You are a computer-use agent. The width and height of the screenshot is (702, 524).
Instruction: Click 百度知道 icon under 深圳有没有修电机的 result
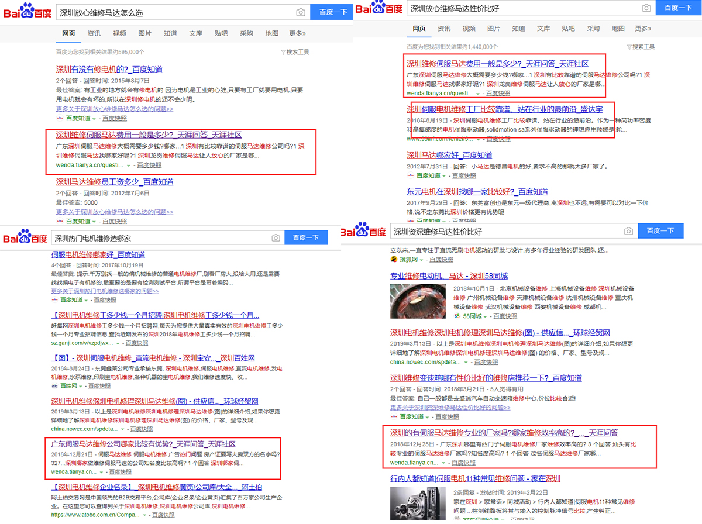click(x=60, y=118)
